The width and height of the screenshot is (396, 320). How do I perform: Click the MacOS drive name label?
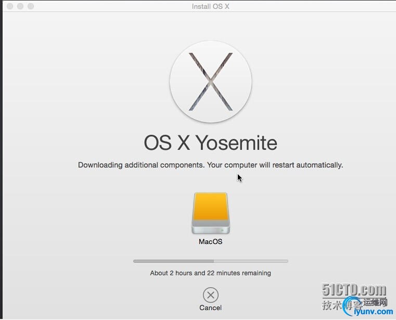click(x=211, y=242)
